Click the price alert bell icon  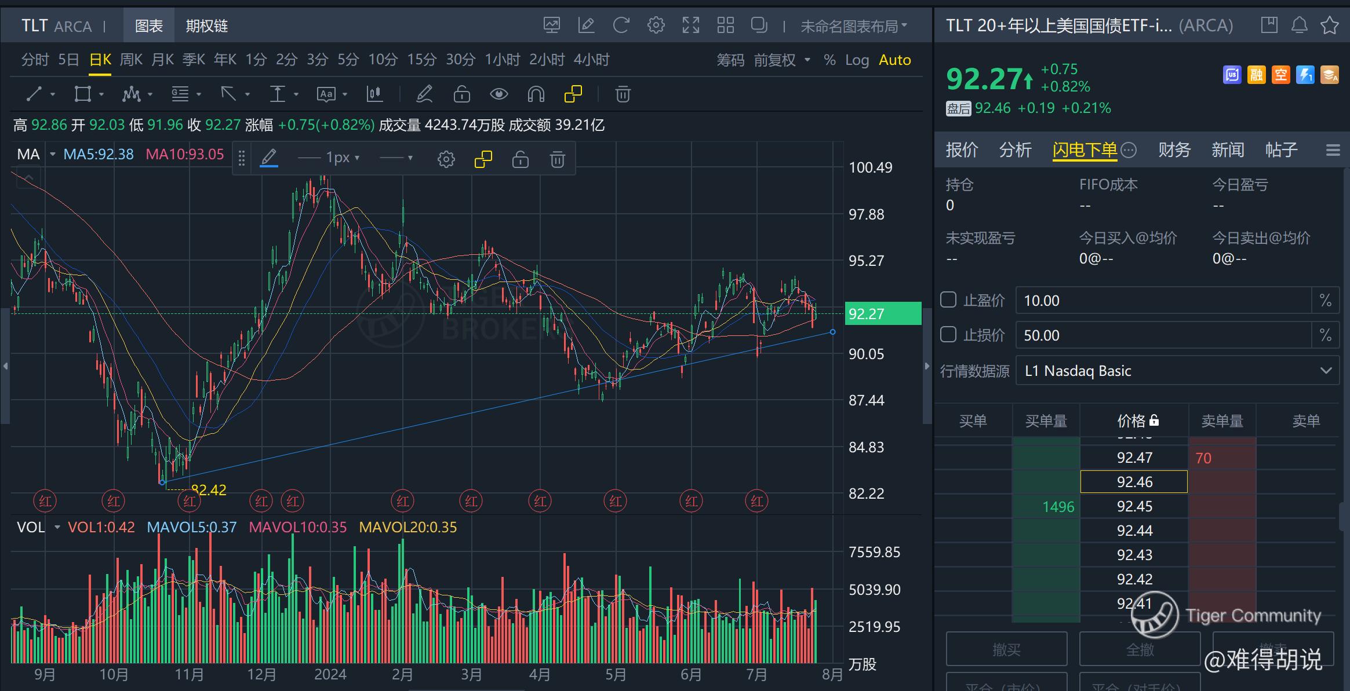coord(1299,25)
